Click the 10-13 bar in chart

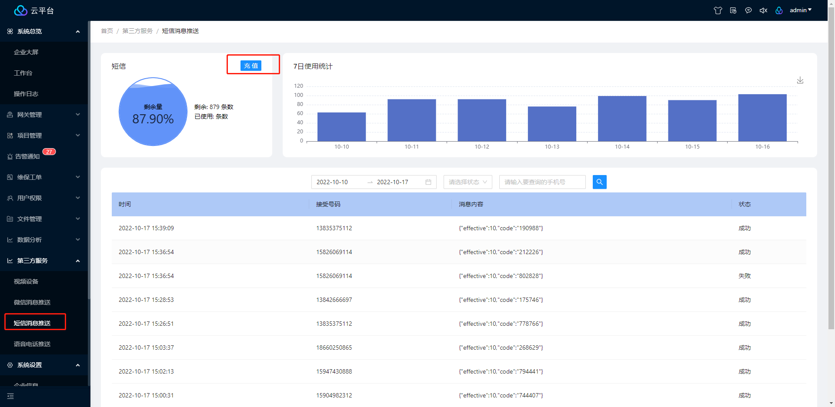click(x=552, y=124)
